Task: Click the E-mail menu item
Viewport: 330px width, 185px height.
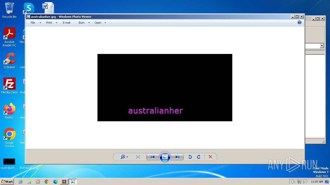Action: click(x=67, y=23)
